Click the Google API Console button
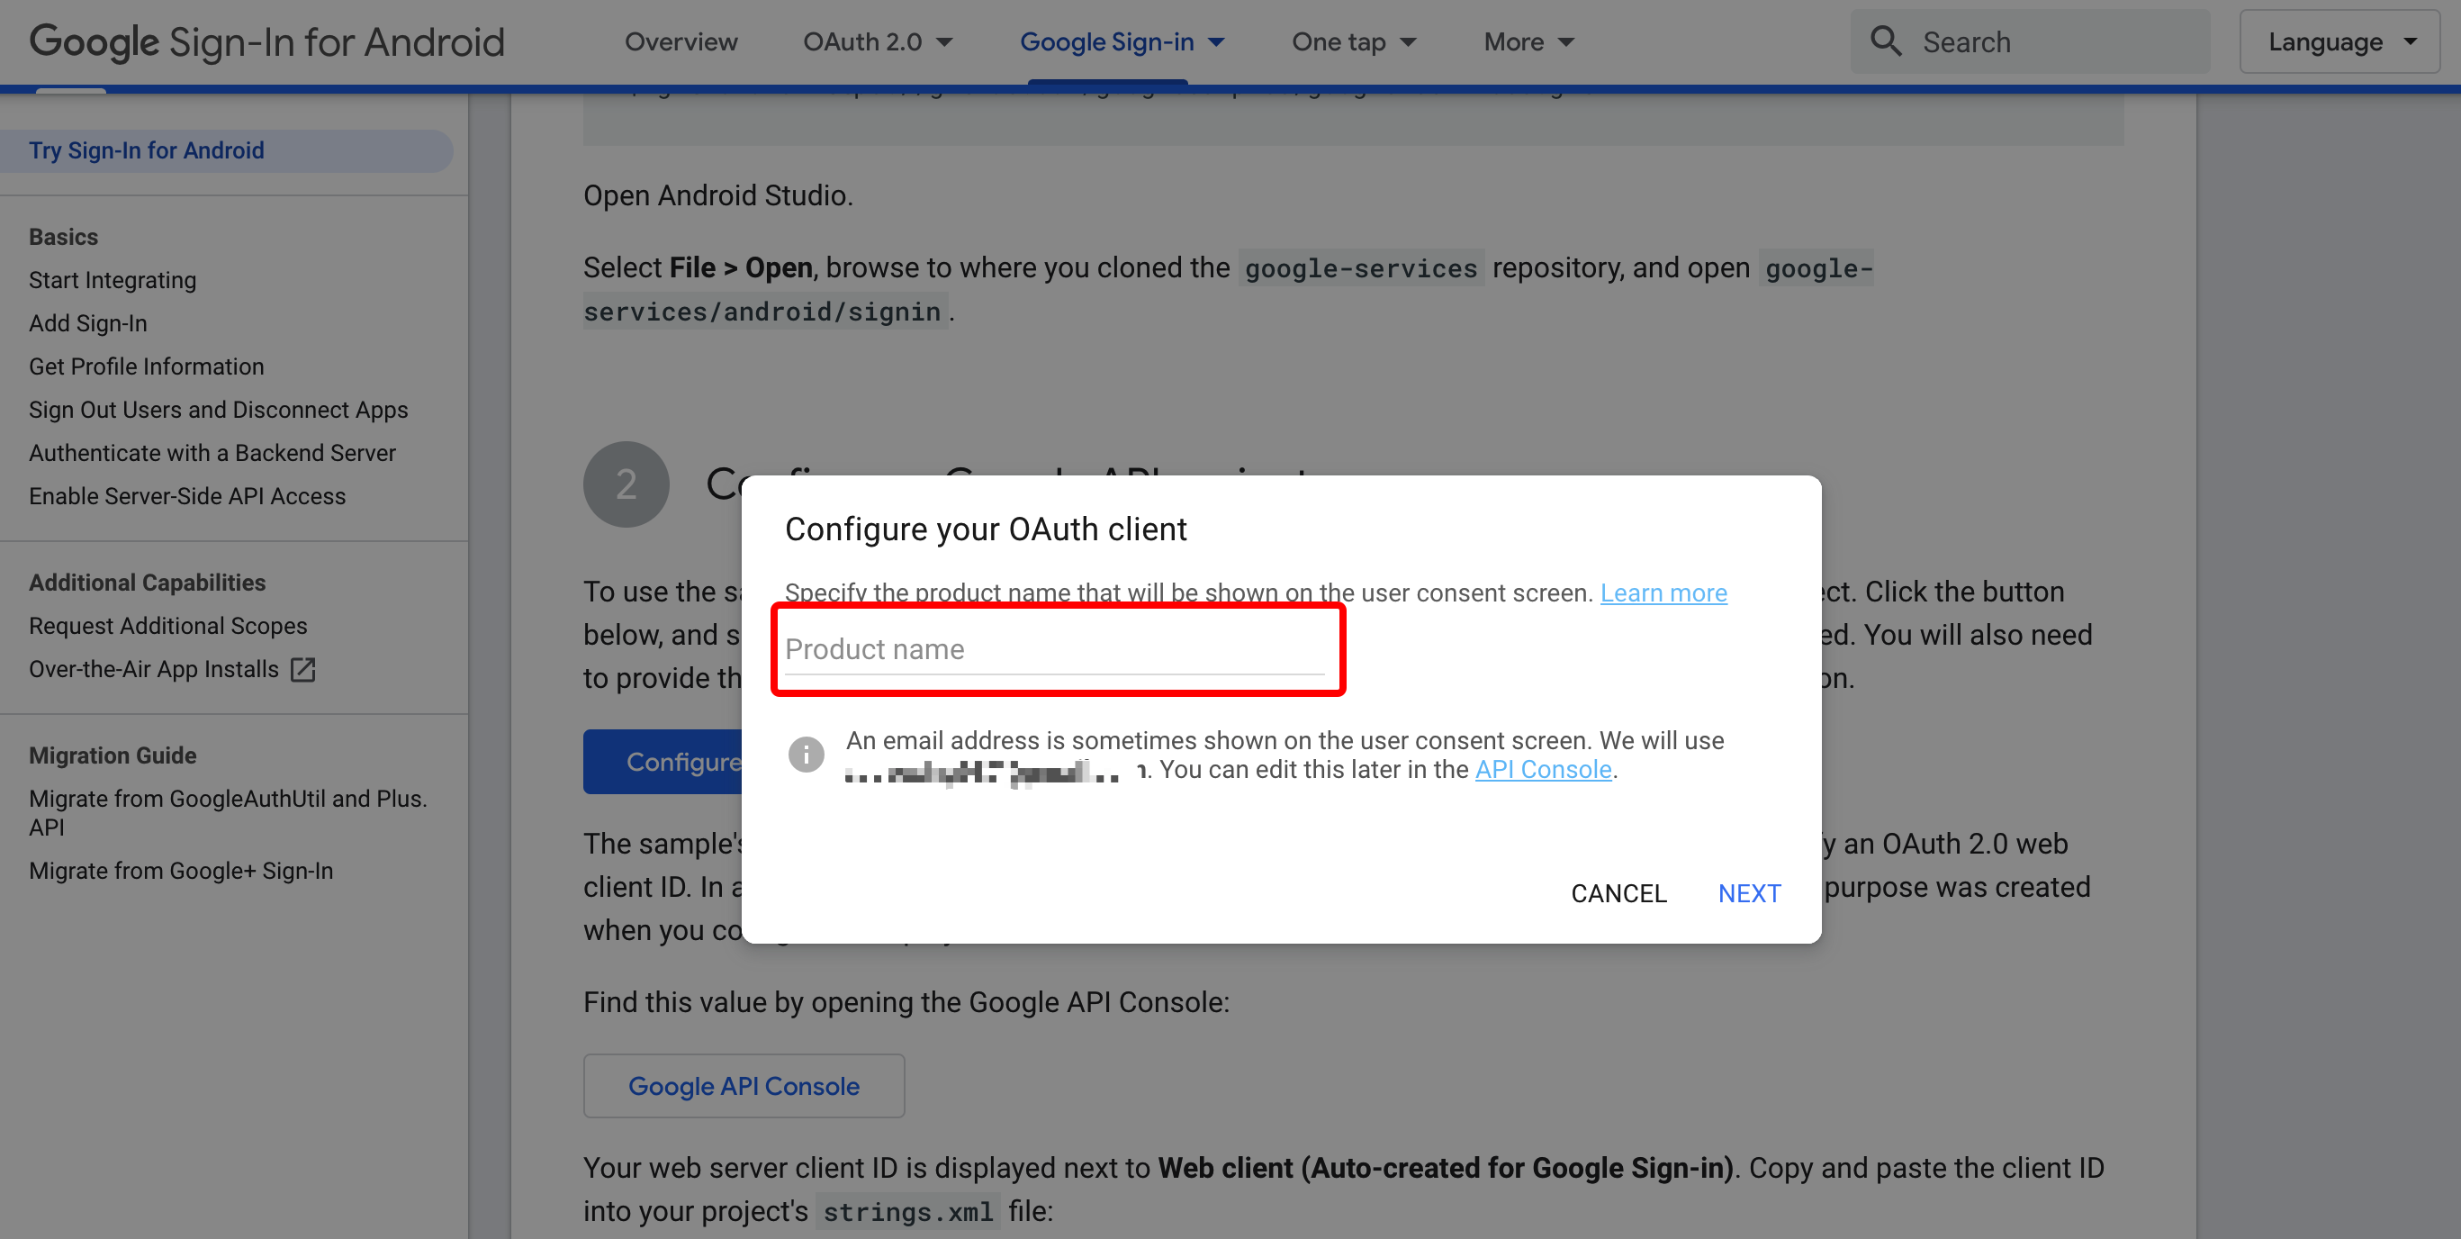This screenshot has width=2461, height=1239. pos(744,1086)
